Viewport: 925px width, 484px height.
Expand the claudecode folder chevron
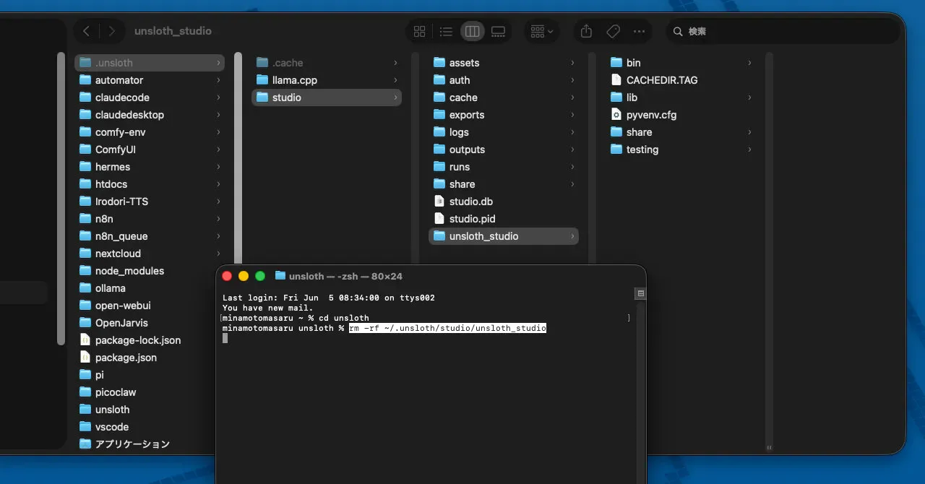tap(218, 98)
